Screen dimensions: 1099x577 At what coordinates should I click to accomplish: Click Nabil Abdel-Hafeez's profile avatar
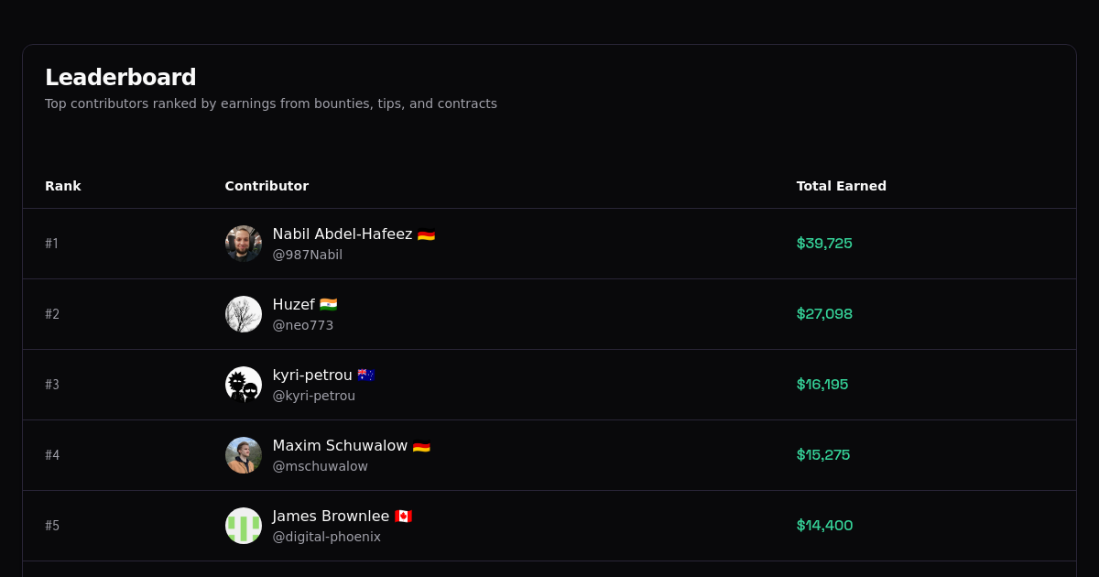click(243, 244)
